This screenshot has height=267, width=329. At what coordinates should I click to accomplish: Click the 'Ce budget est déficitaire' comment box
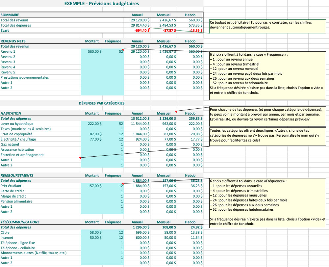(x=267, y=26)
